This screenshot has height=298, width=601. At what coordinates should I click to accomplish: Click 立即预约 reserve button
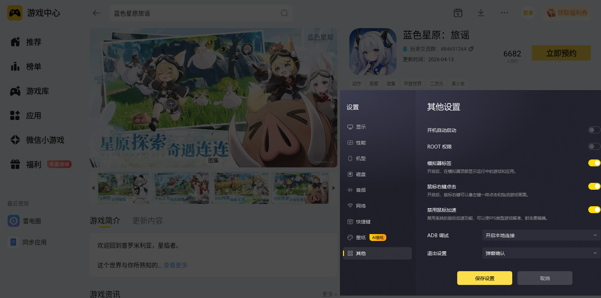[561, 53]
